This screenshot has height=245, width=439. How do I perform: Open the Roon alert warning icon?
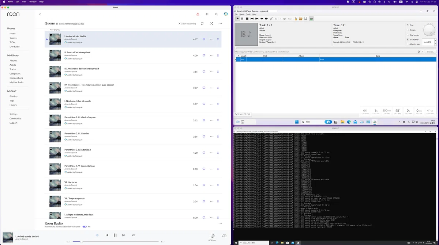198,14
